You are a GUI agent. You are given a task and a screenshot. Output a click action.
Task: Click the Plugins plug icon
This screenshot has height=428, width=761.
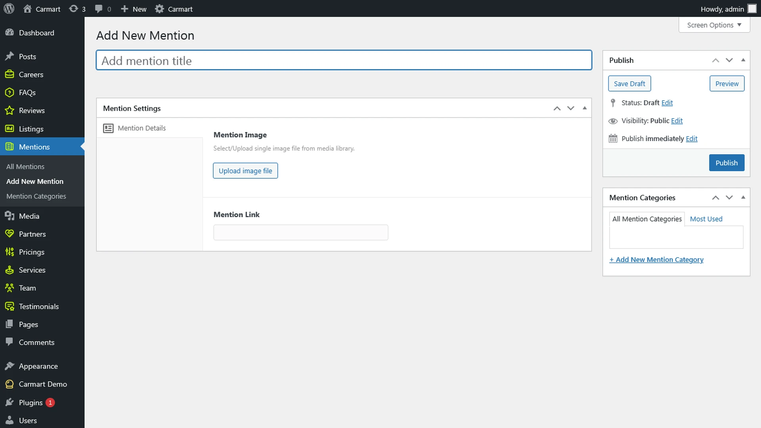pos(10,402)
